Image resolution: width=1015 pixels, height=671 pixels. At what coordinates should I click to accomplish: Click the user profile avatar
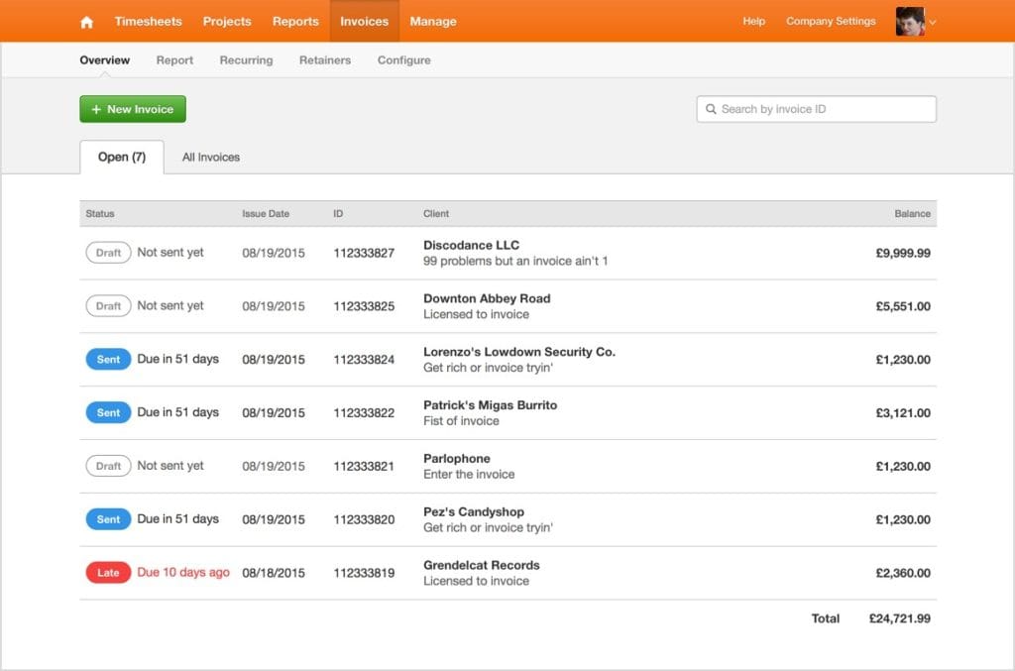point(909,21)
